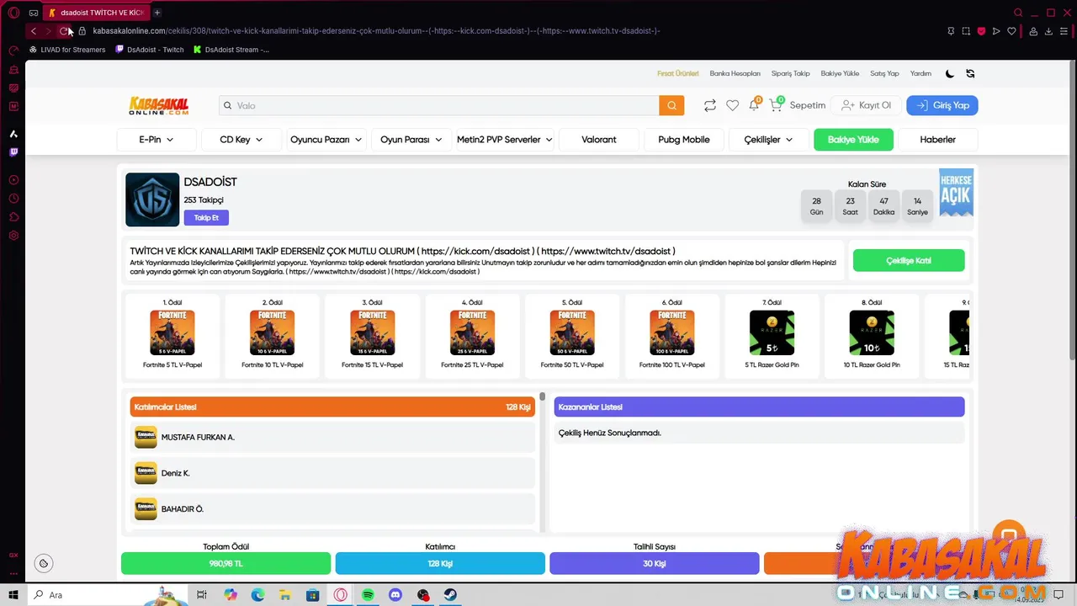Open the Pubg Mobile category
Screen dimensions: 1077x606
click(x=684, y=140)
